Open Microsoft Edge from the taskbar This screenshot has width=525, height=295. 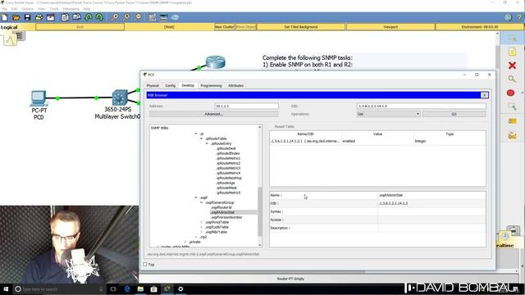point(127,289)
